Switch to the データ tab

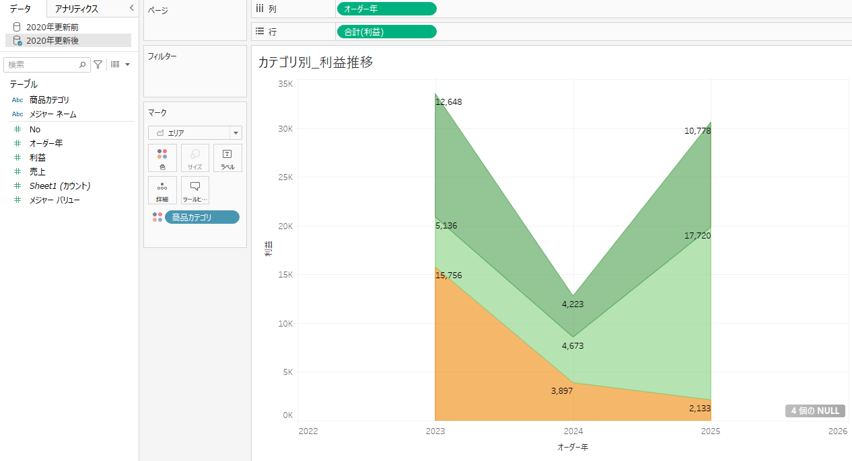(20, 9)
